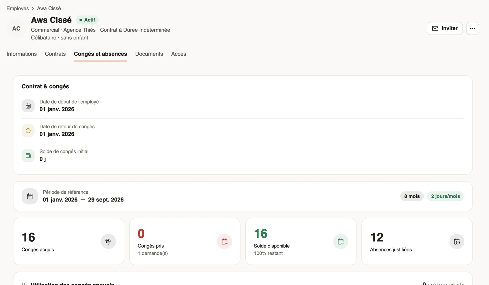Viewport: 489px width, 285px height.
Task: Click the Absences justifiées label
Action: (391, 250)
